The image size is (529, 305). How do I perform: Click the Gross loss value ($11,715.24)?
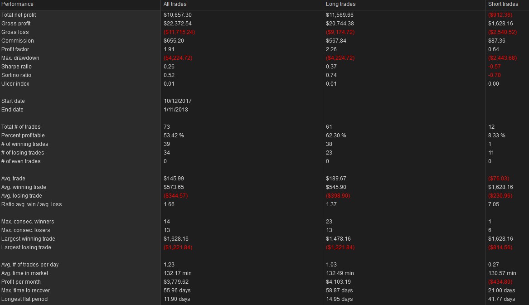(x=179, y=32)
